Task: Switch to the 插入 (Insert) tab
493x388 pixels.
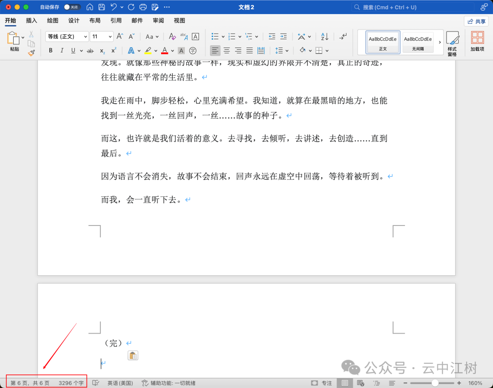Action: click(31, 21)
